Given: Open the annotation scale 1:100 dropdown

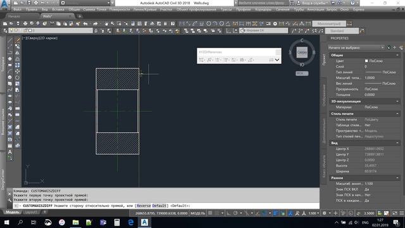Looking at the screenshot, I should pyautogui.click(x=315, y=213).
